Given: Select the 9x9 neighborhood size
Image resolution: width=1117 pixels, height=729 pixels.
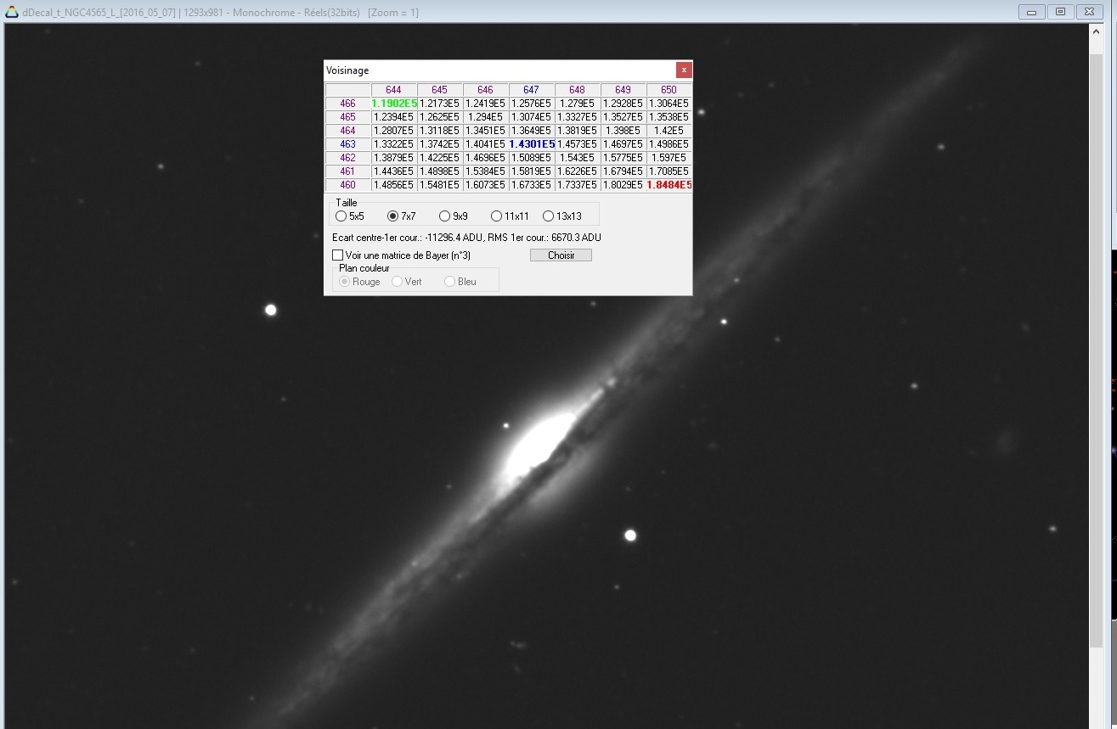Looking at the screenshot, I should [x=444, y=216].
